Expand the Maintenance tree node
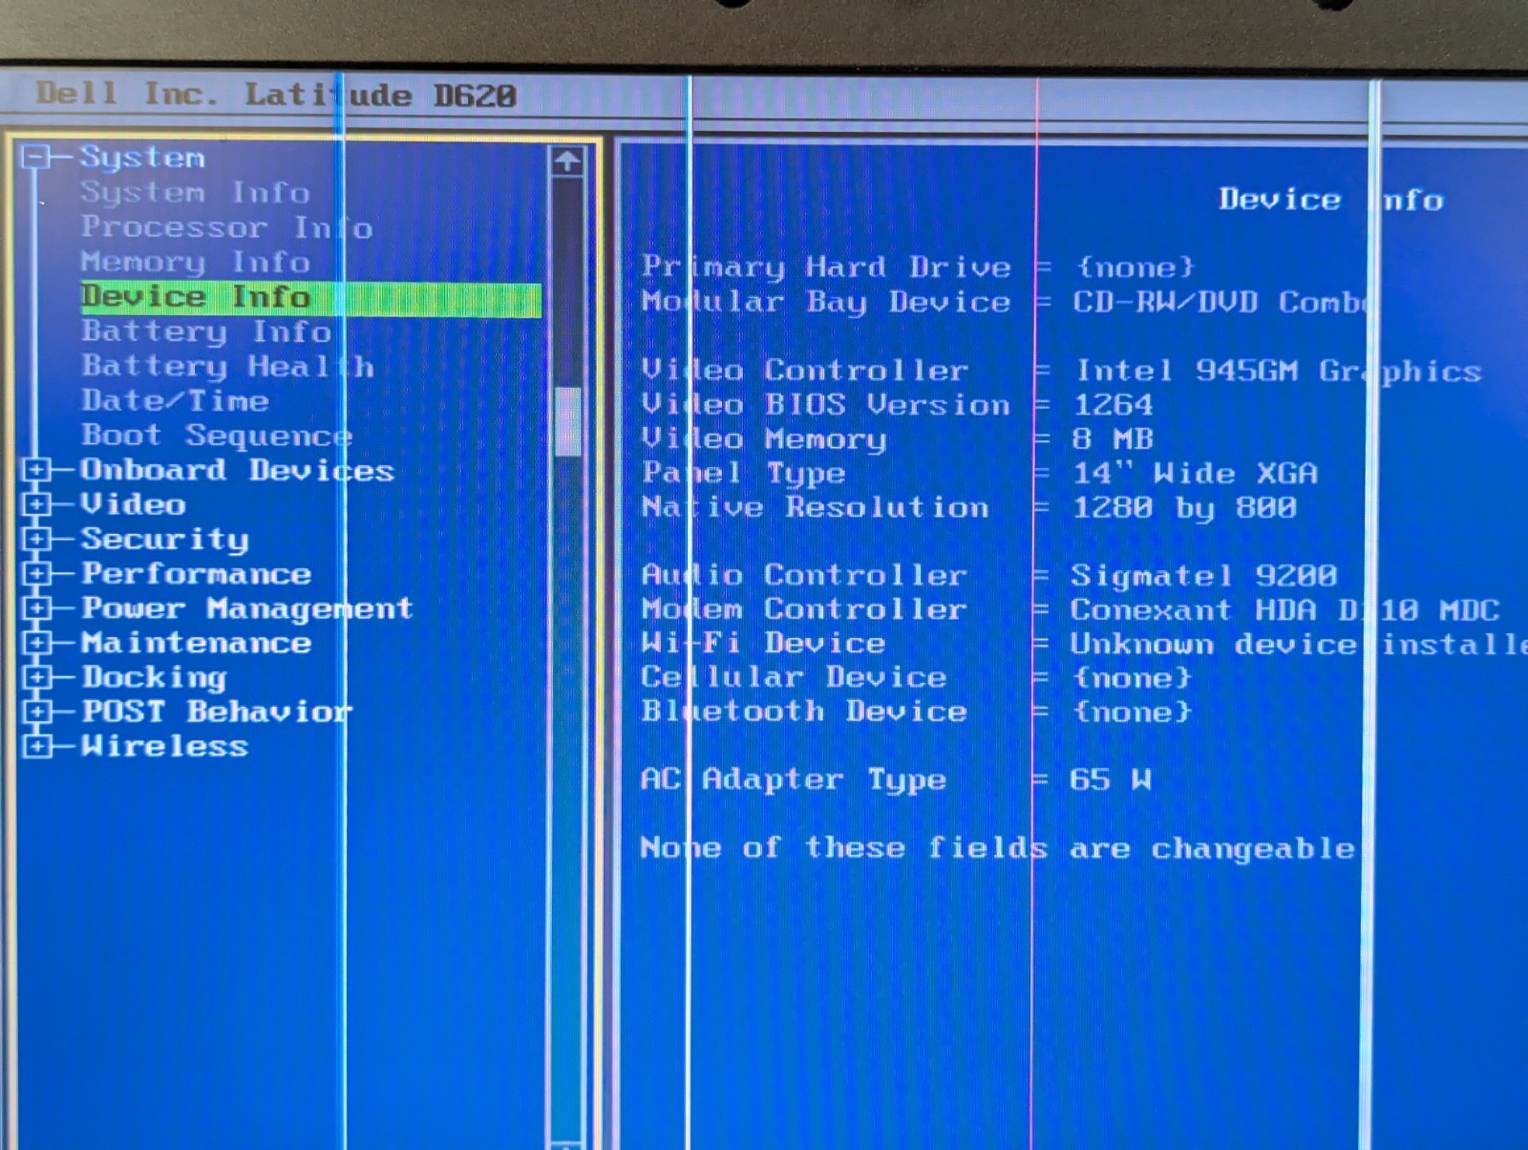The image size is (1528, 1150). pyautogui.click(x=36, y=642)
